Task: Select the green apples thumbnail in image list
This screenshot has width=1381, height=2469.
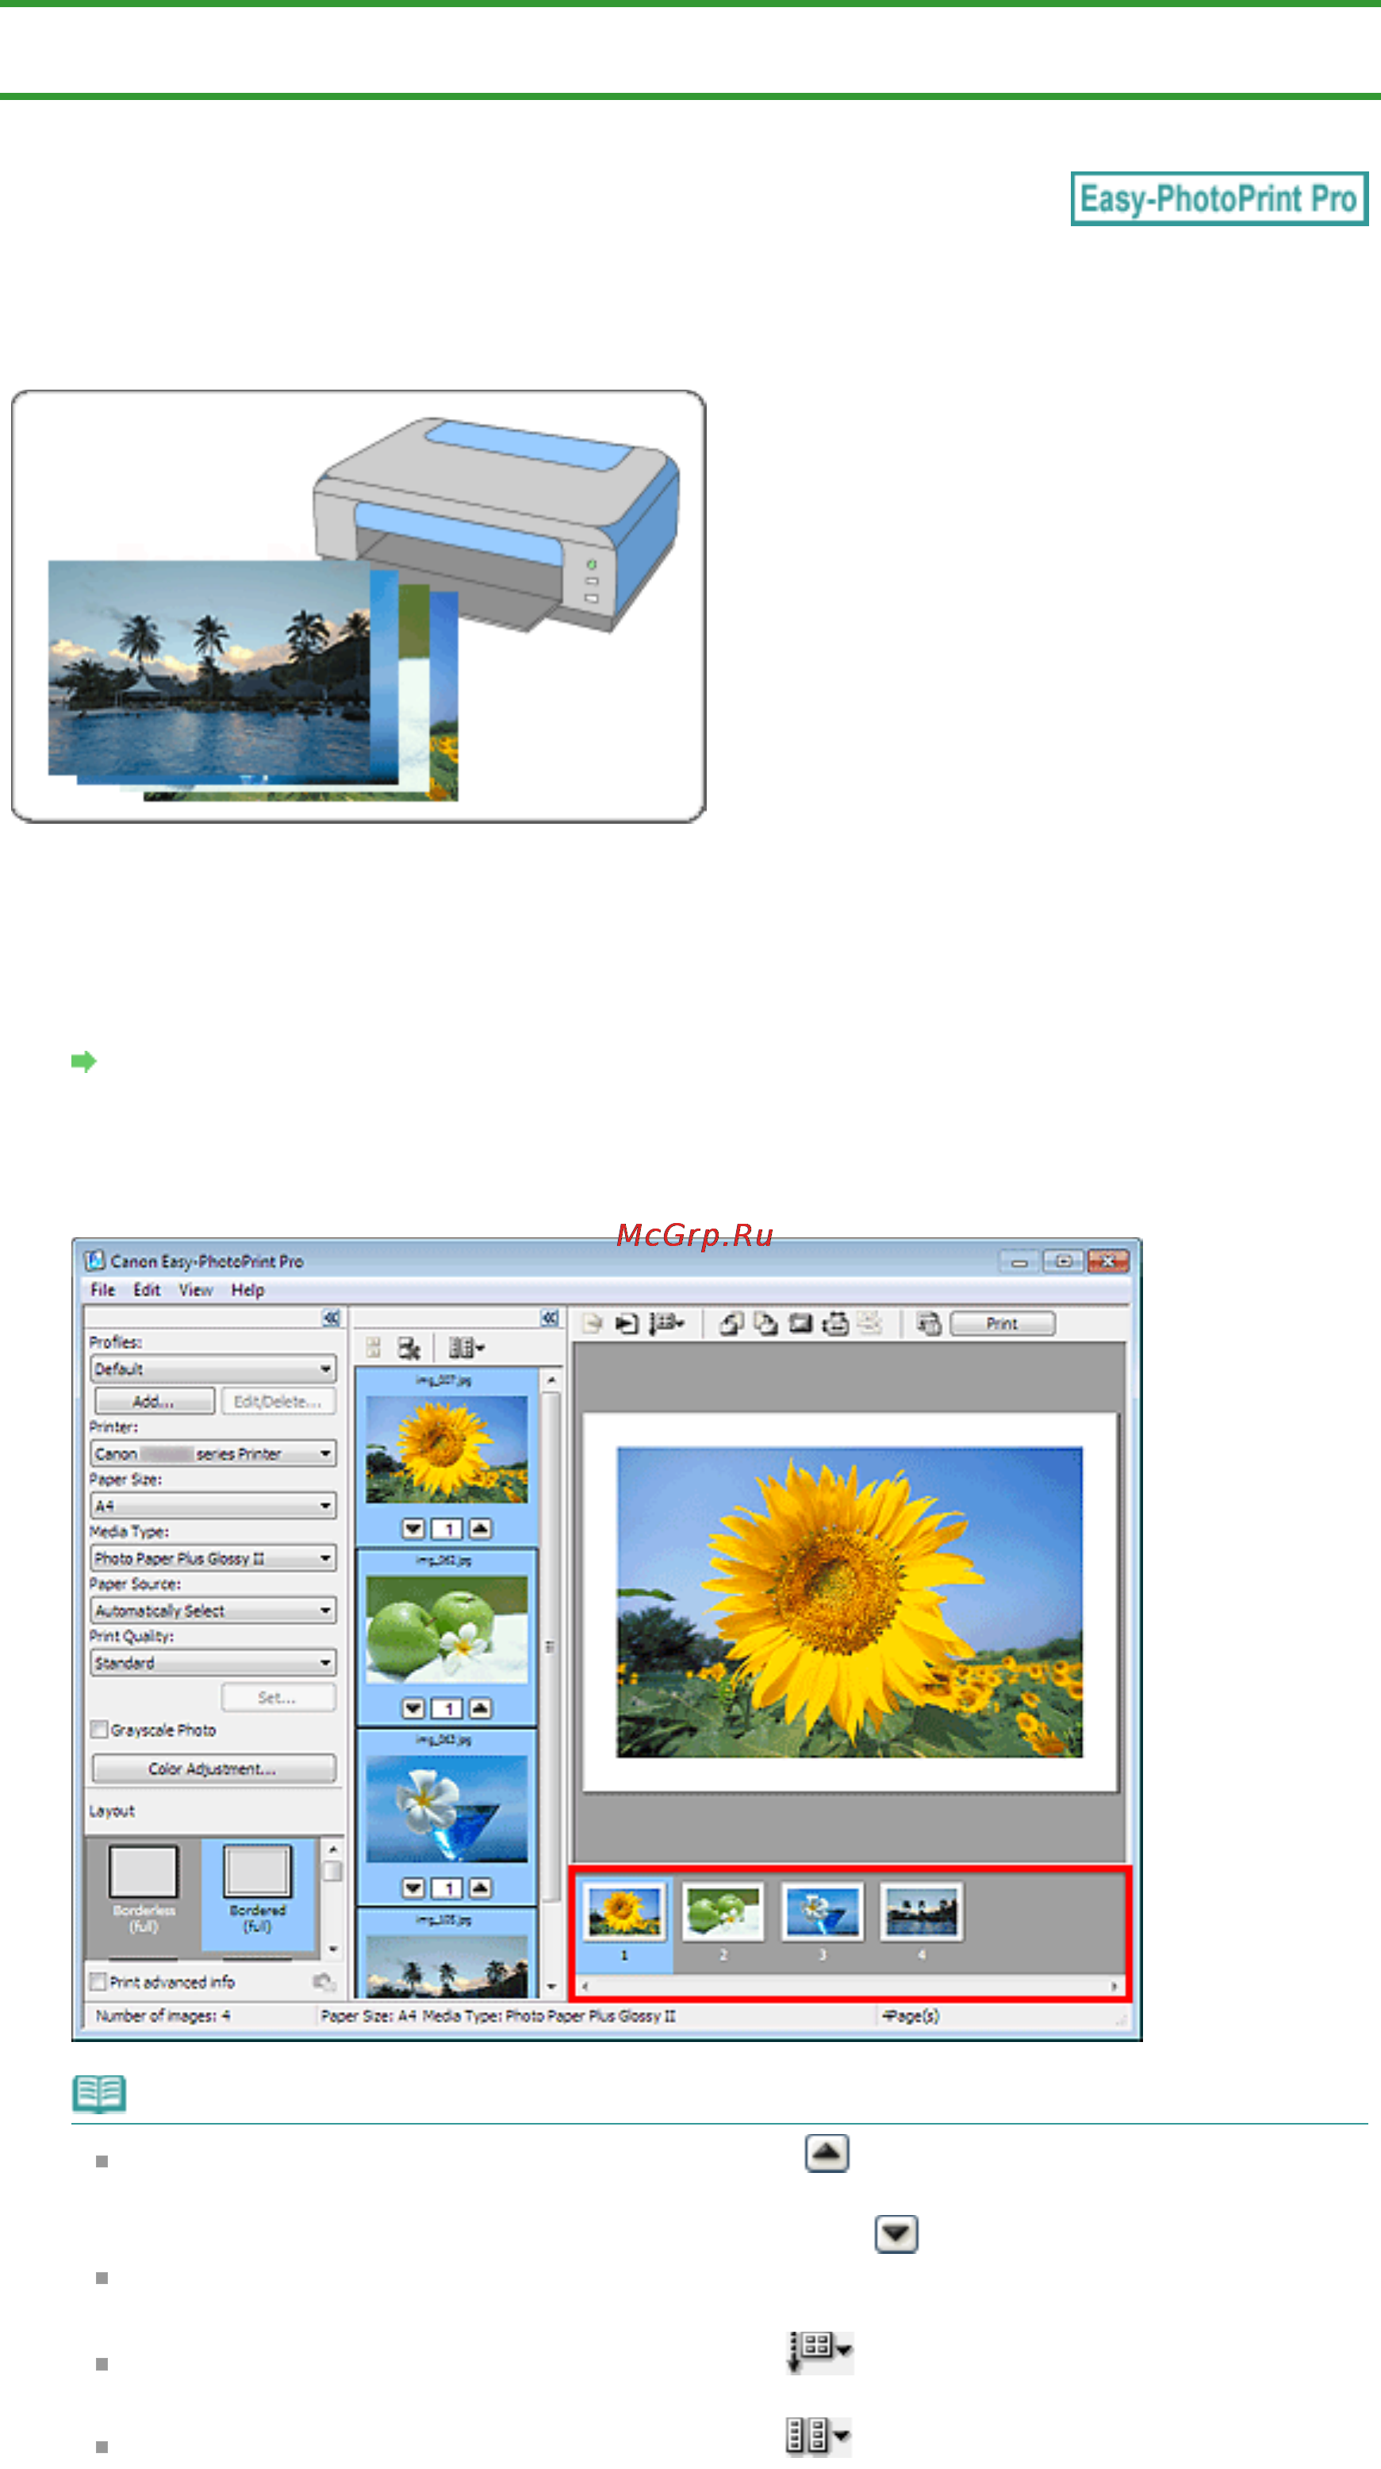Action: pyautogui.click(x=447, y=1629)
